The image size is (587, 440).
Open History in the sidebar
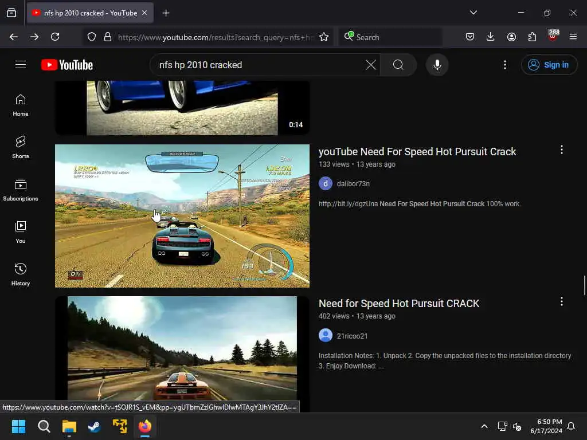tap(21, 274)
